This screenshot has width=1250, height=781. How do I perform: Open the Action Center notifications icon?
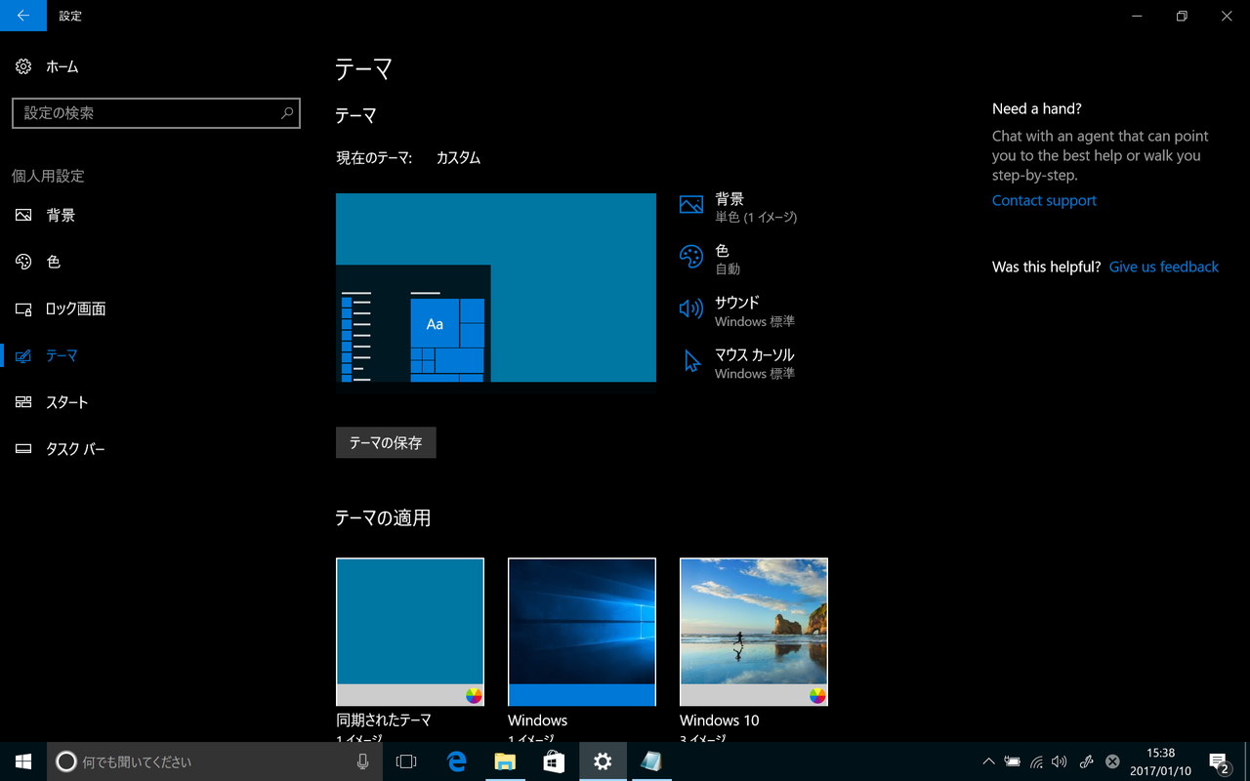click(x=1219, y=761)
